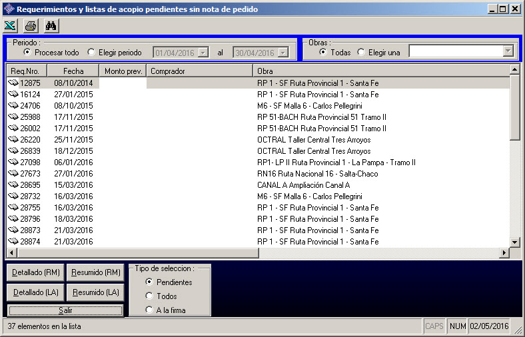525x337 pixels.
Task: Click the row icon for request 26220
Action: [13, 140]
